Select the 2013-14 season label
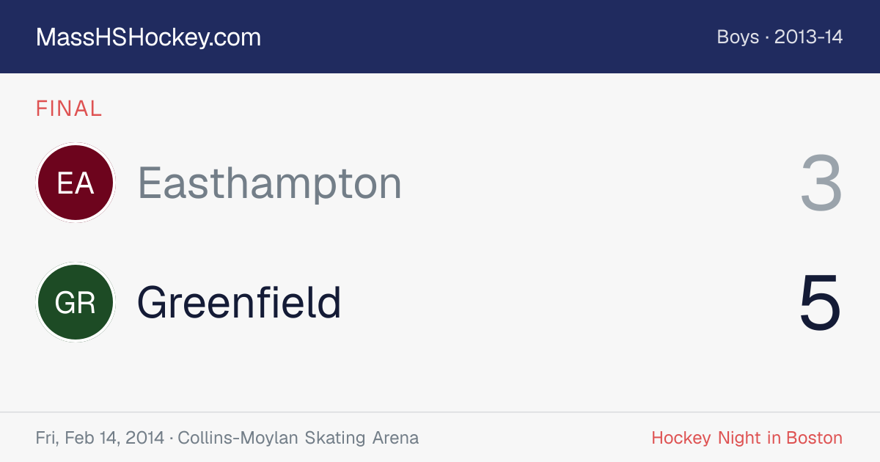Viewport: 880px width, 462px height. (808, 37)
